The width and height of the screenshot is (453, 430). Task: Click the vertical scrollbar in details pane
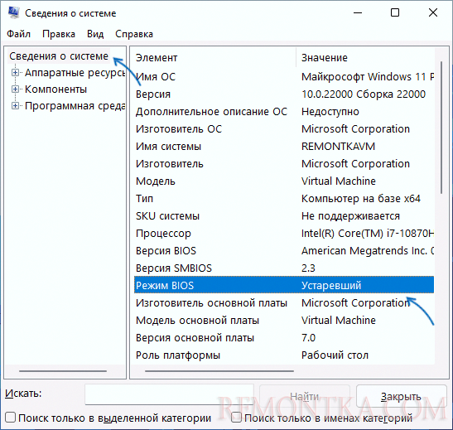tap(441, 127)
